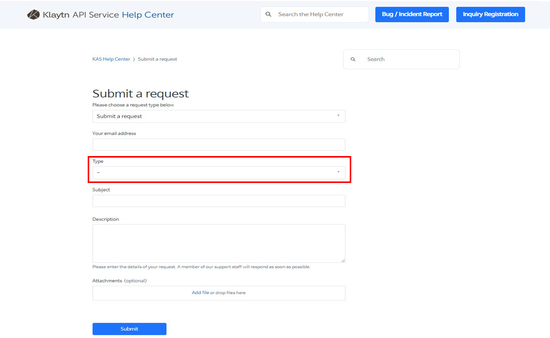The image size is (550, 338).
Task: Click the arrow of 'Submit a request' dropdown
Action: 338,116
